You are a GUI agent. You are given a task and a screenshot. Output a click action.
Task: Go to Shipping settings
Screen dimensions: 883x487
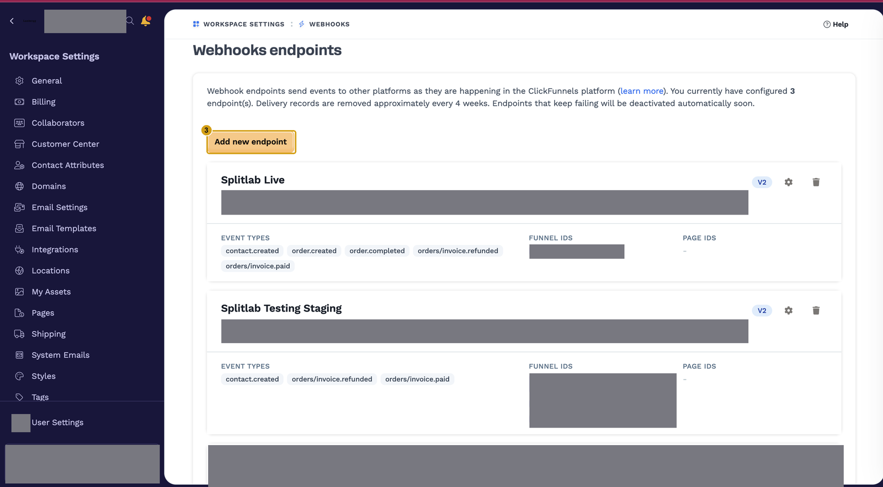coord(49,334)
